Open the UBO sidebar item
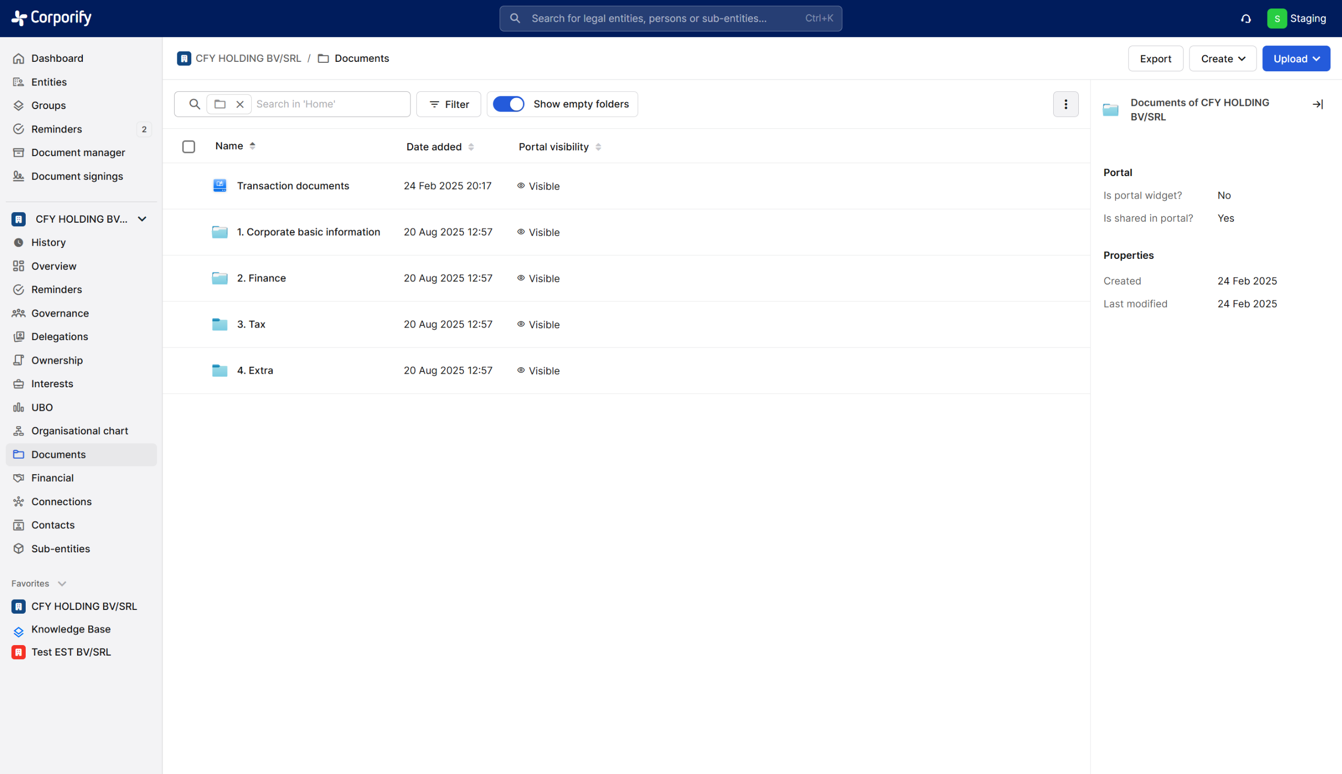This screenshot has height=774, width=1342. 41,407
